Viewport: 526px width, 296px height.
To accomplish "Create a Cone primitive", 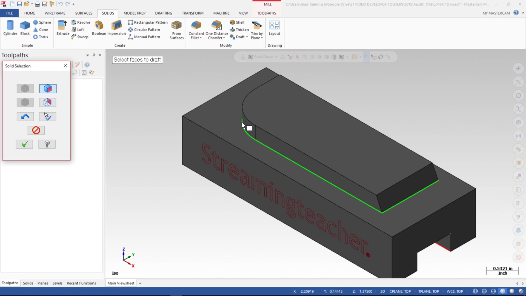I will click(x=41, y=30).
